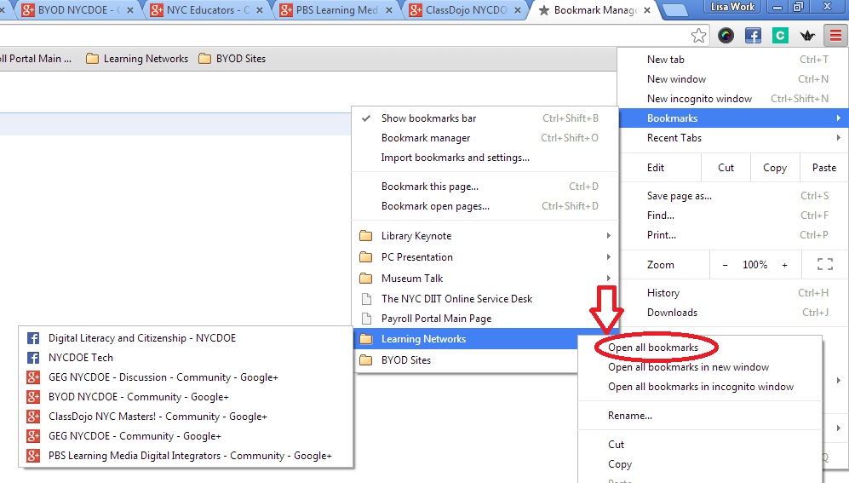Choose Import bookmarks and settings

tap(485, 158)
